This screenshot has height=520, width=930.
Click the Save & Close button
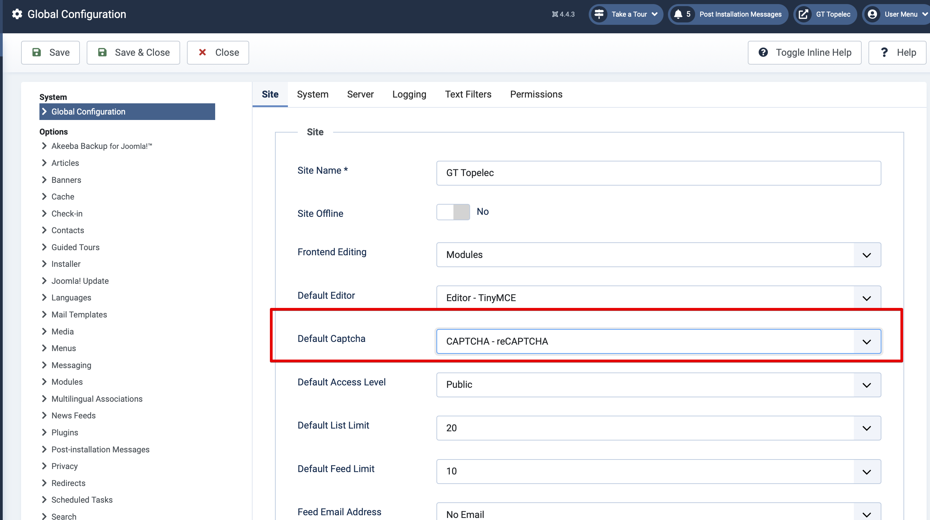tap(133, 52)
